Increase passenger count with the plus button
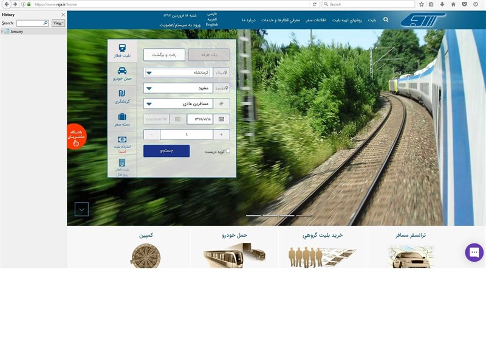The height and width of the screenshot is (339, 486). pos(221,135)
